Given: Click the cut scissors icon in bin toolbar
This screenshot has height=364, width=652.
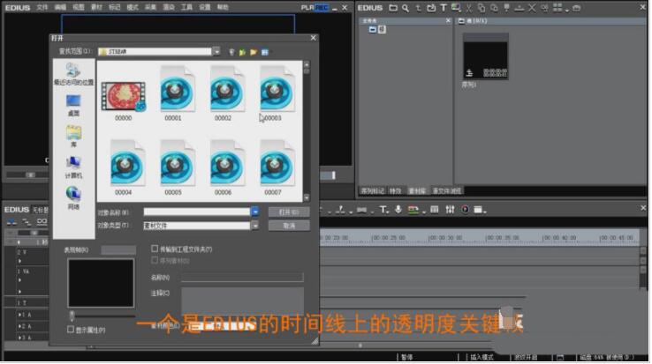Looking at the screenshot, I should [469, 8].
